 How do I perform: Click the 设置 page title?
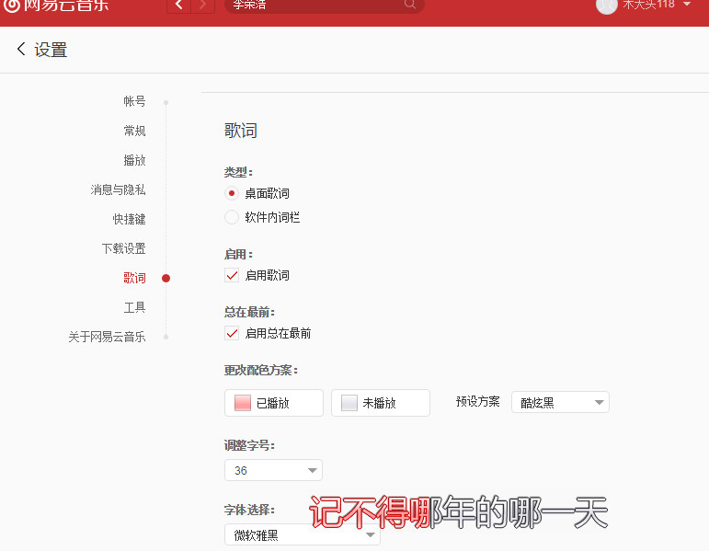(51, 50)
